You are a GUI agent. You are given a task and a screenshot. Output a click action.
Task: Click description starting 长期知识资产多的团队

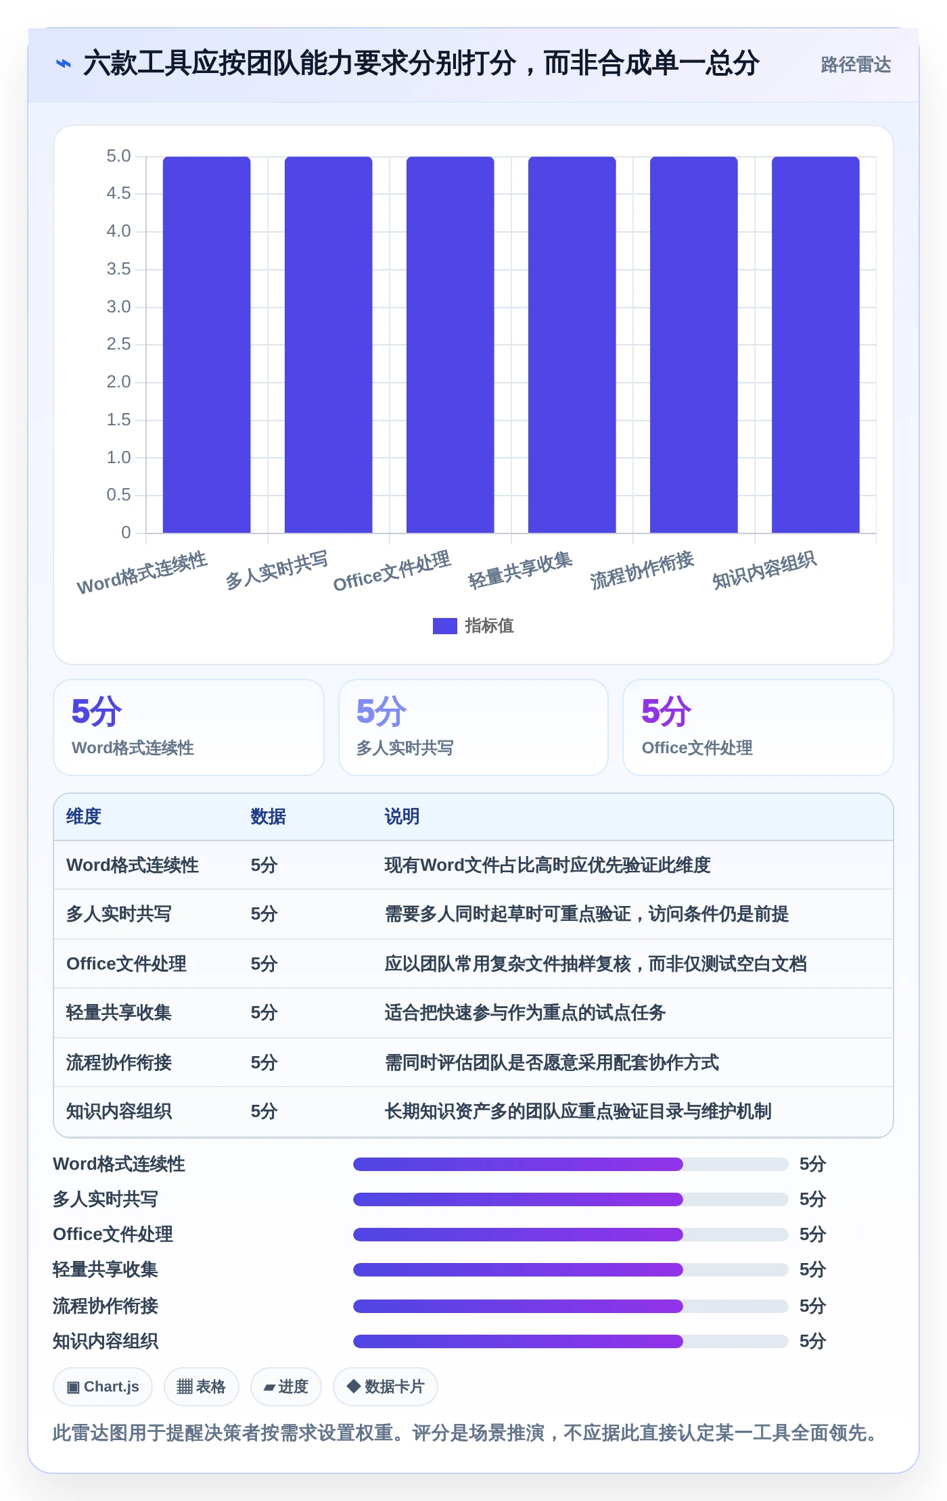[x=578, y=1112]
